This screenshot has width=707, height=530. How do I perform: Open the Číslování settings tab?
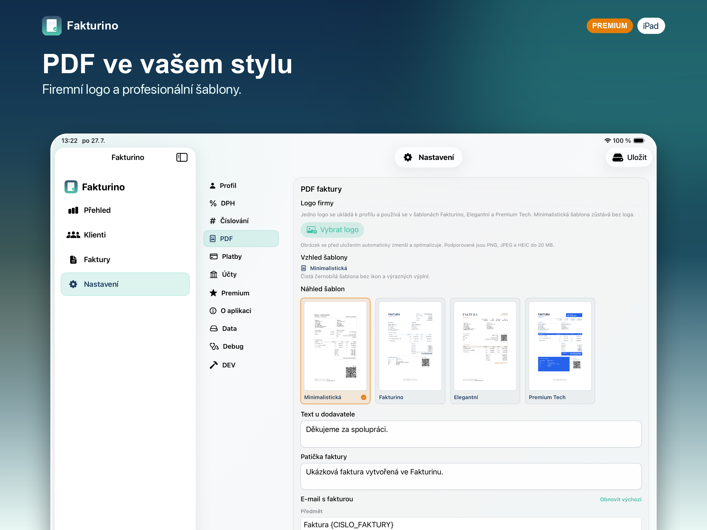pyautogui.click(x=241, y=221)
